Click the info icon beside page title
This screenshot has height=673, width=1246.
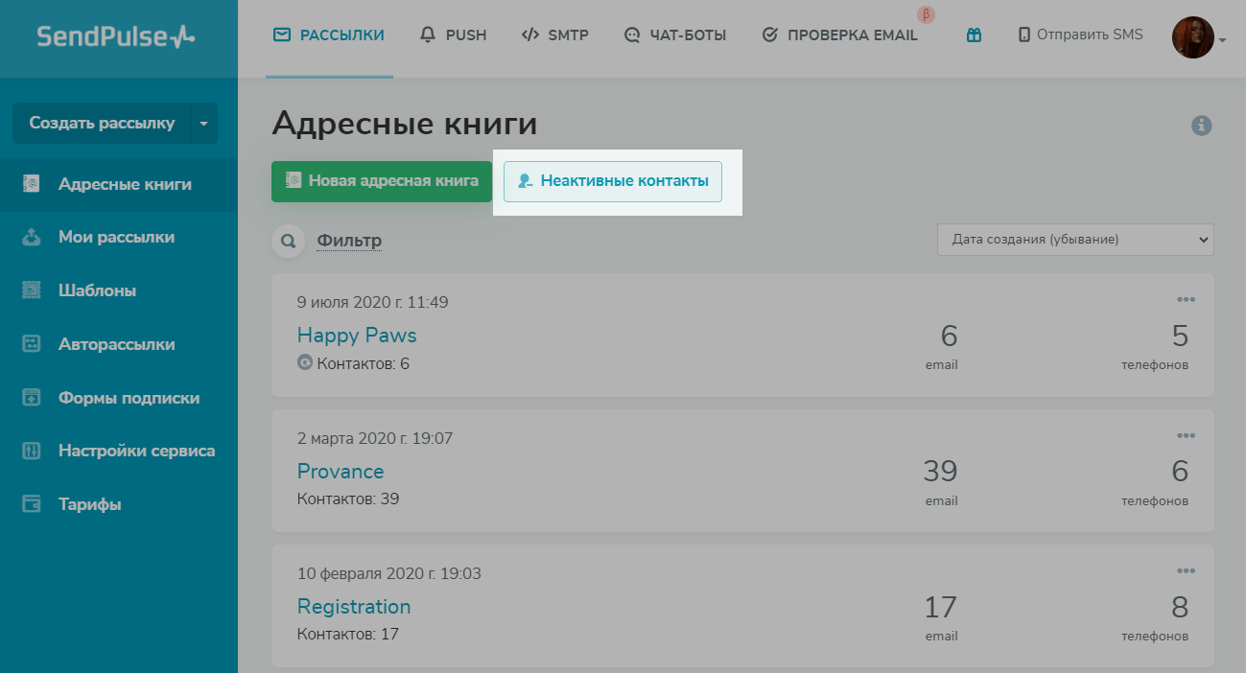(1201, 125)
